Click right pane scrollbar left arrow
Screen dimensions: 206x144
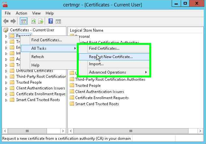tap(71, 131)
